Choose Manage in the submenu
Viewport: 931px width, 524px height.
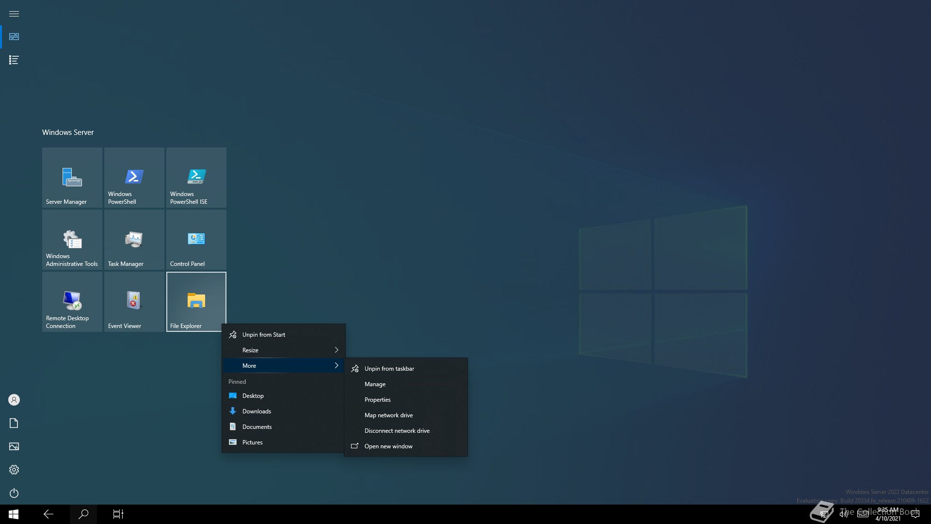[x=406, y=384]
